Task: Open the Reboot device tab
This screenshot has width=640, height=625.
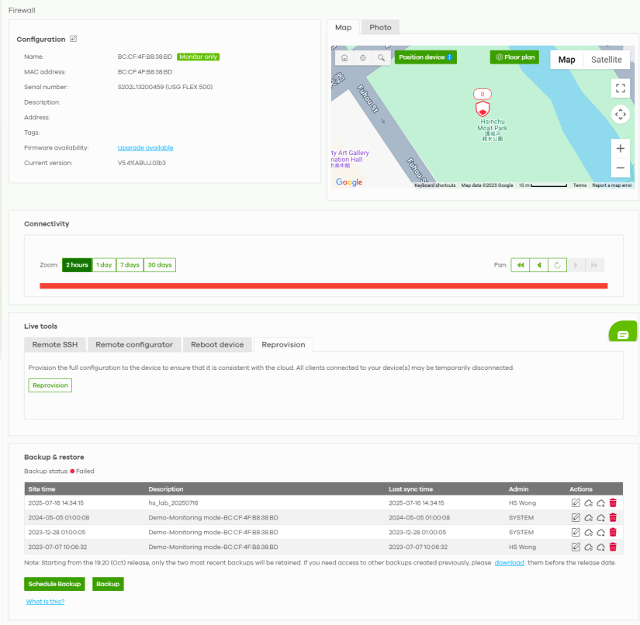Action: tap(217, 344)
